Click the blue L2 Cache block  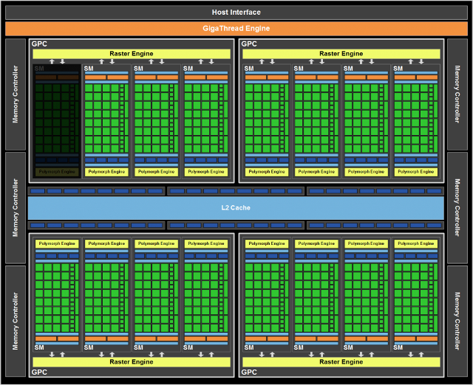[236, 208]
